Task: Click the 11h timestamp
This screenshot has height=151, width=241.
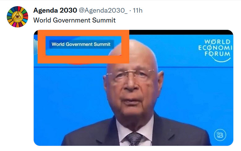Action: click(138, 10)
